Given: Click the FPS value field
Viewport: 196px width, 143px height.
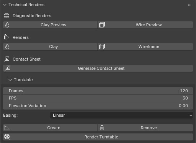Looking at the screenshot, I should (x=98, y=98).
